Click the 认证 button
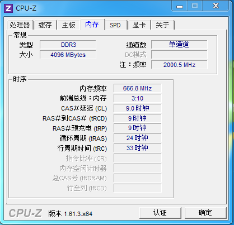 (160, 213)
